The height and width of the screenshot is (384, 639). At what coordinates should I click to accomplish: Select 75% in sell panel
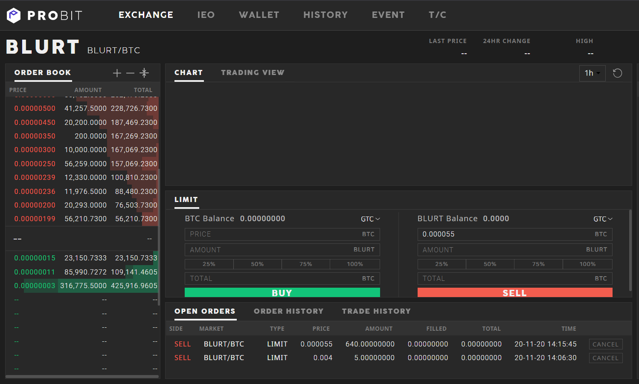[x=539, y=264]
